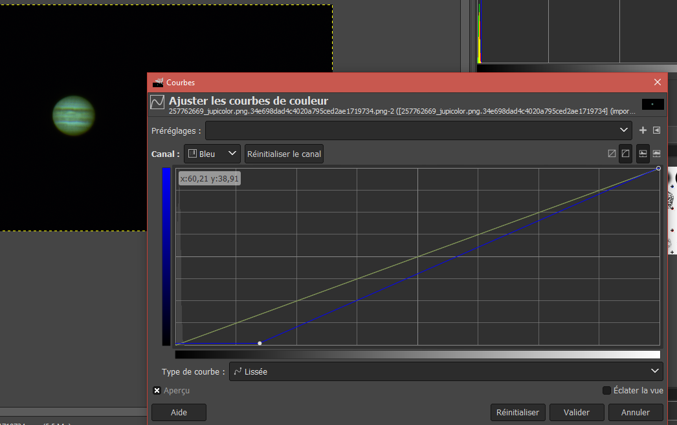
Task: Switch curves to linear light mode
Action: (612, 154)
